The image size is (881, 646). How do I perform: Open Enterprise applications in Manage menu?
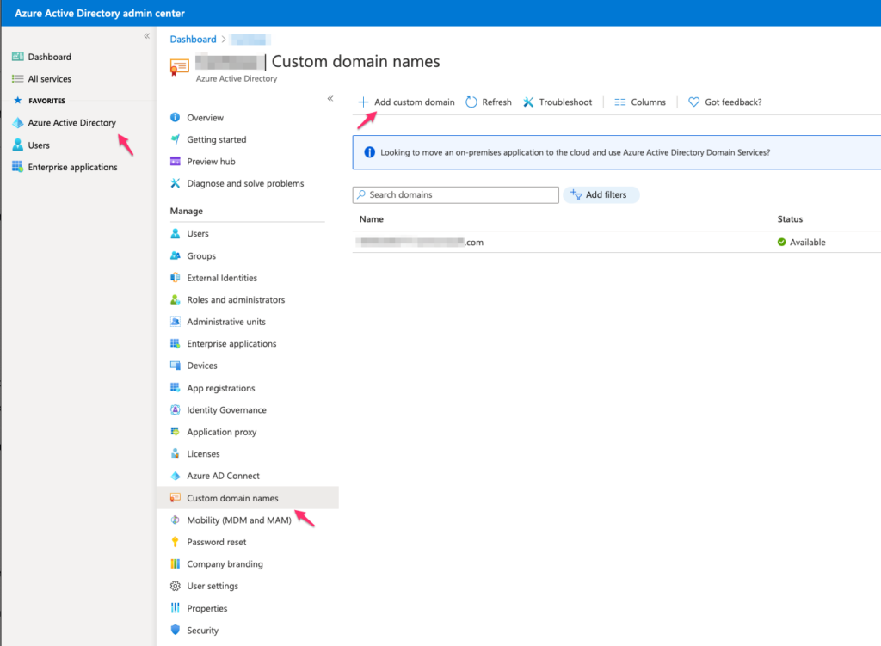click(x=231, y=343)
